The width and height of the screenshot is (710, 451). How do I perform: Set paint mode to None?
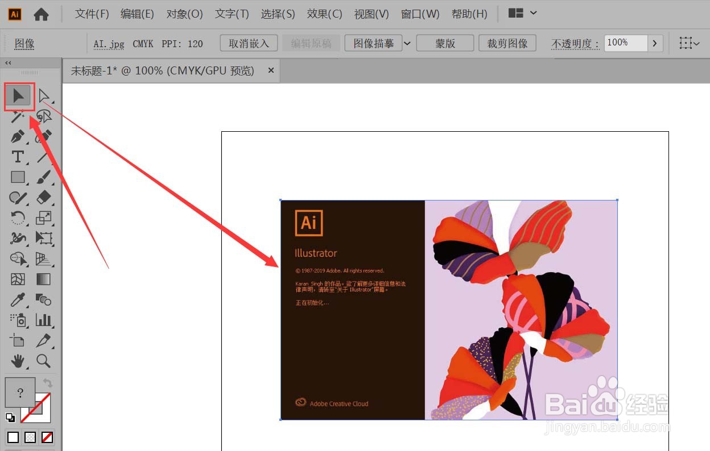coord(48,437)
